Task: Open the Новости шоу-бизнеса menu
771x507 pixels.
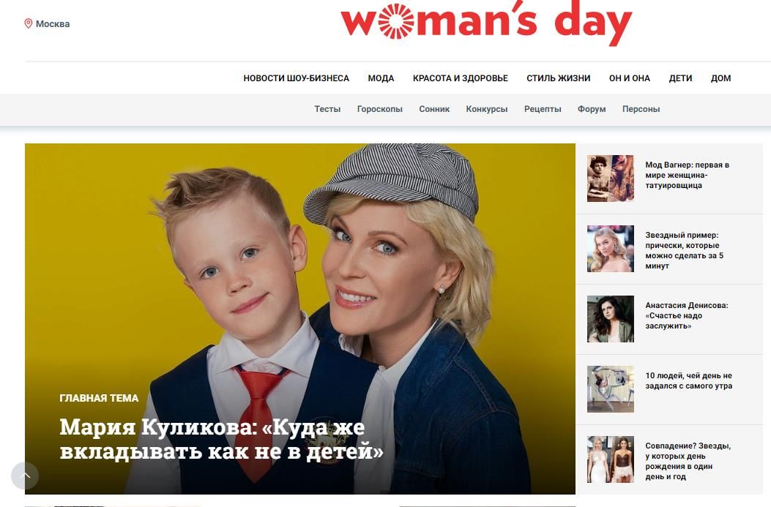Action: coord(296,78)
